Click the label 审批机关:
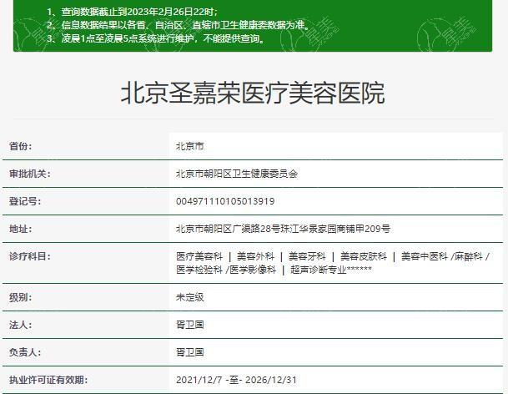 (x=30, y=174)
